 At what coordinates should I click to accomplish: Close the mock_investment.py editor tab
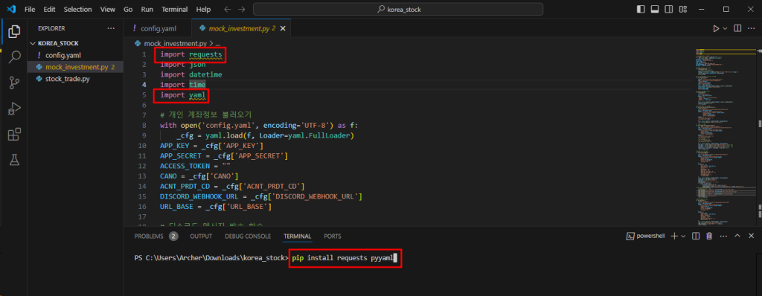point(282,29)
